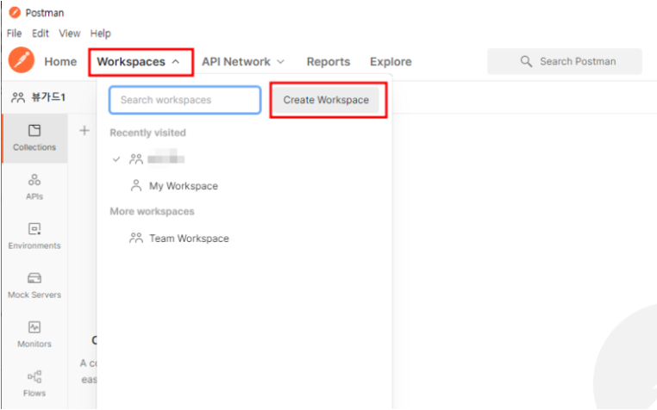Go to the Home tab
Image resolution: width=657 pixels, height=410 pixels.
click(x=60, y=62)
